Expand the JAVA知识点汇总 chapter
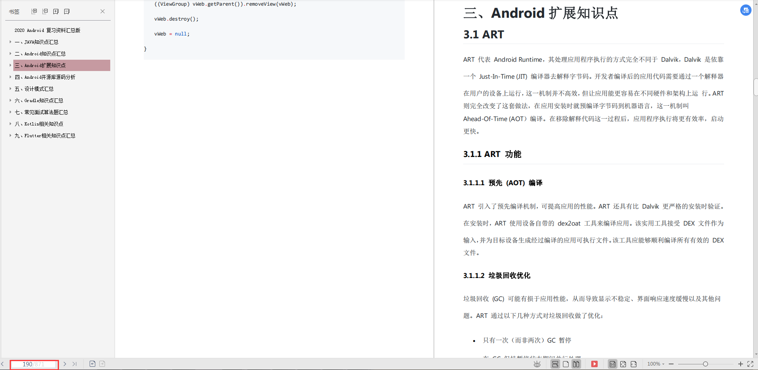Image resolution: width=758 pixels, height=370 pixels. pos(10,42)
